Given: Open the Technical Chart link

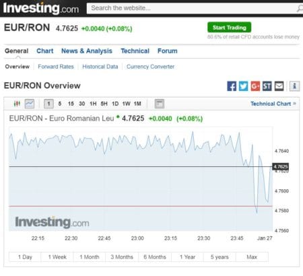Looking at the screenshot, I should coord(273,104).
